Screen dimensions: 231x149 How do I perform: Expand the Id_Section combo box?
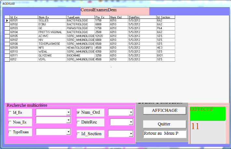131,134
